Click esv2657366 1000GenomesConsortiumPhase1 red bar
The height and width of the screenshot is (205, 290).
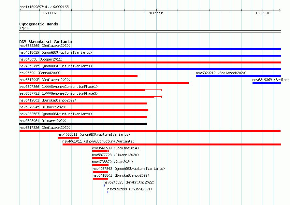pyautogui.click(x=91, y=90)
